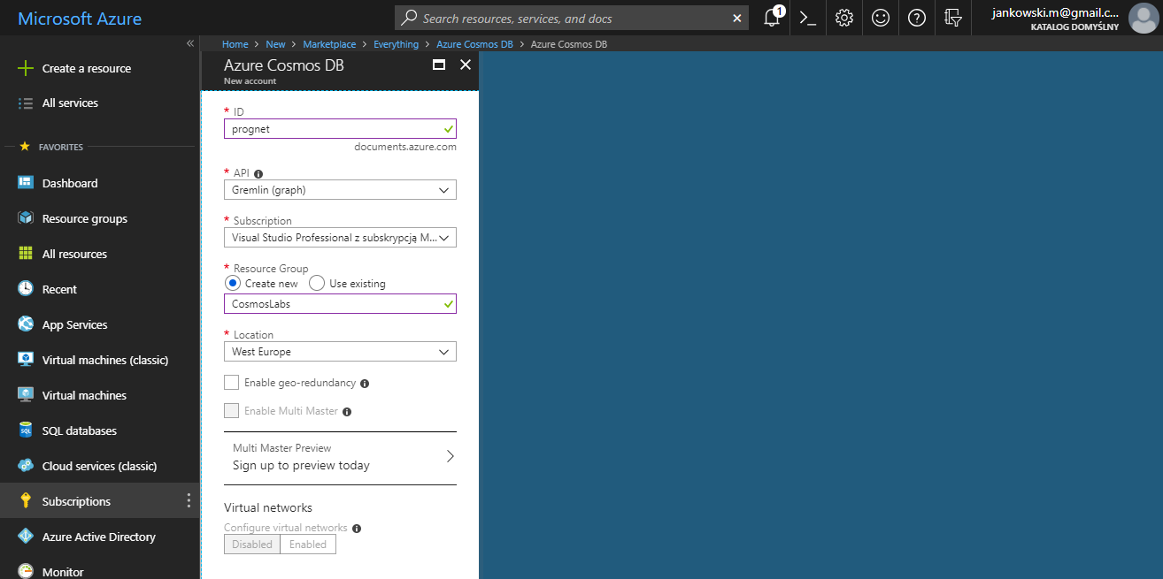Image resolution: width=1163 pixels, height=579 pixels.
Task: Click the Azure Active Directory icon
Action: [x=26, y=537]
